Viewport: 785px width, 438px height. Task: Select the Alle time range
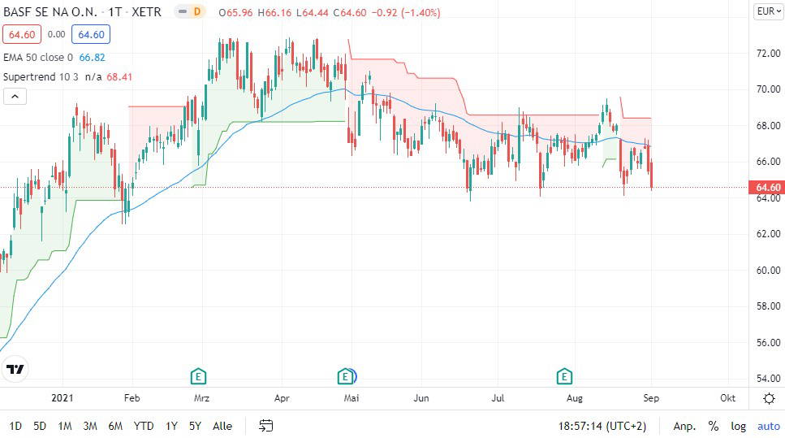coord(222,426)
